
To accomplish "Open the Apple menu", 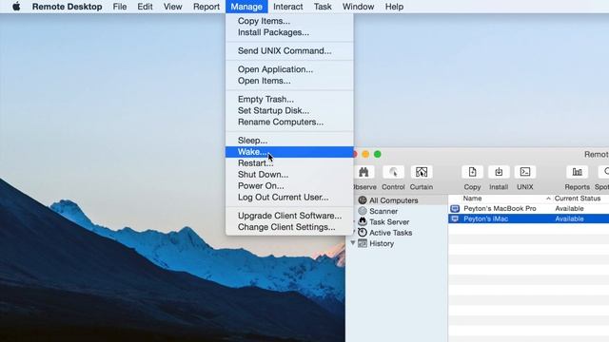I will pyautogui.click(x=16, y=7).
